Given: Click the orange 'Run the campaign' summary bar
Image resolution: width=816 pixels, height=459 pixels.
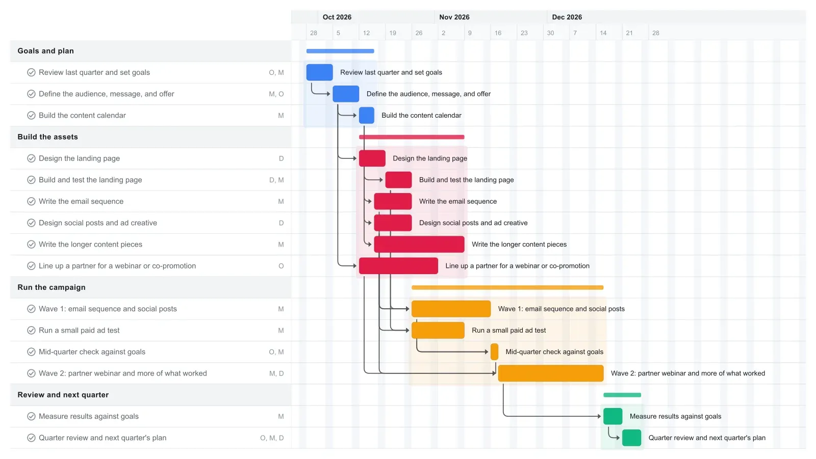Looking at the screenshot, I should point(507,287).
